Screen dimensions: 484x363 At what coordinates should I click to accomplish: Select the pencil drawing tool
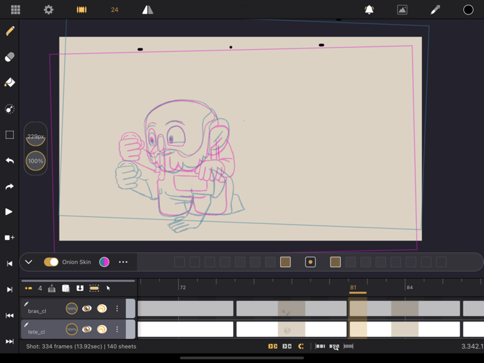click(x=10, y=31)
